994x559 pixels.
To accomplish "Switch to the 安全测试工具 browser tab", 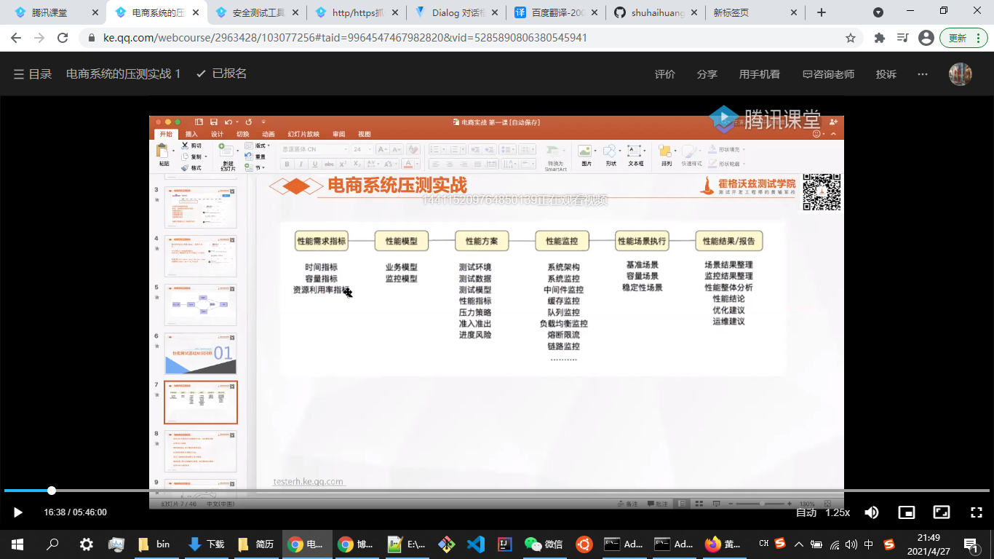I will coord(255,12).
